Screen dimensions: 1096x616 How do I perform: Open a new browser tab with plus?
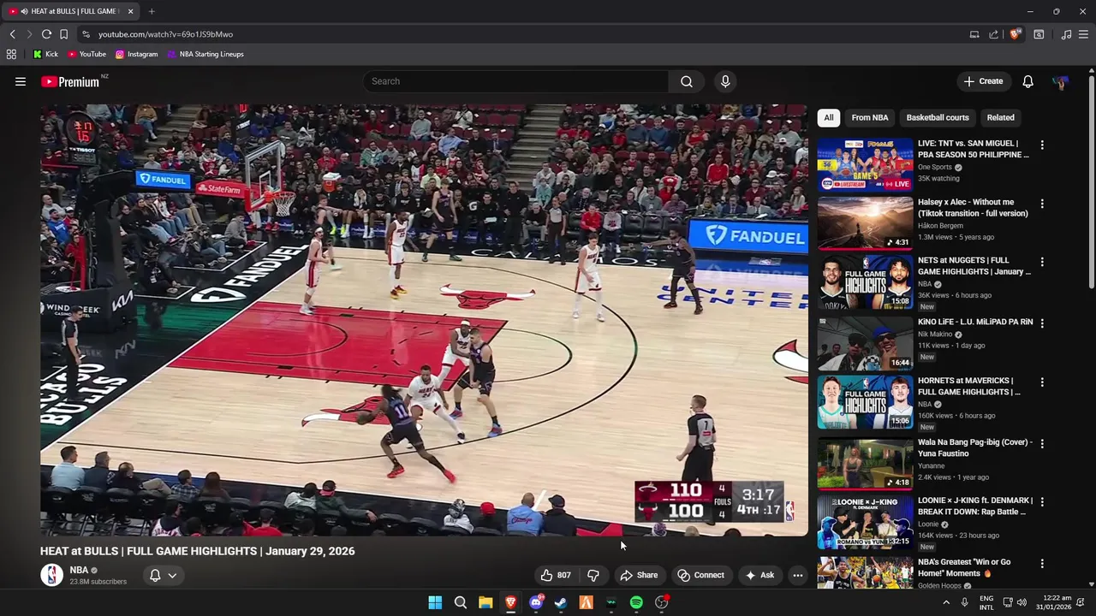(152, 11)
